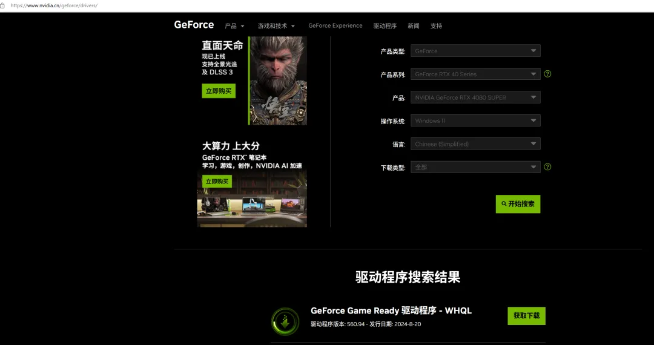Click the GeForce Game Ready 驱动程序 - WHQL title
This screenshot has width=654, height=345.
pos(391,310)
